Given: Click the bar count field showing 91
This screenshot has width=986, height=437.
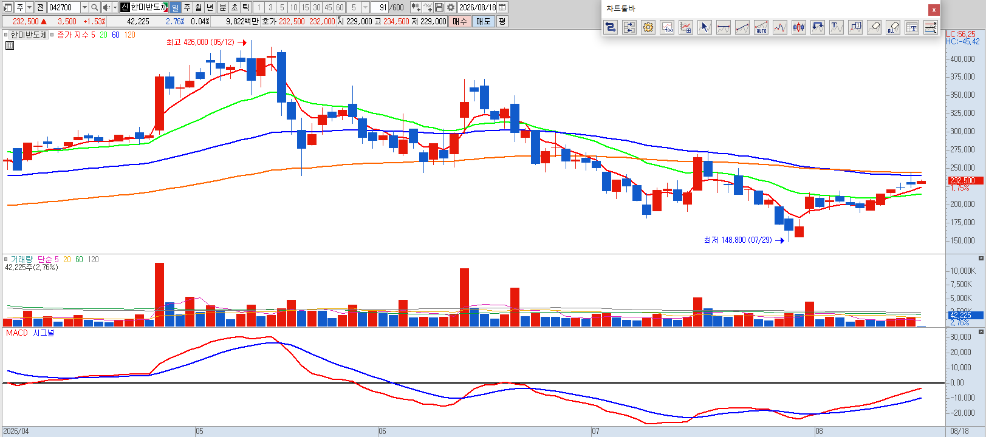Looking at the screenshot, I should click(x=380, y=7).
